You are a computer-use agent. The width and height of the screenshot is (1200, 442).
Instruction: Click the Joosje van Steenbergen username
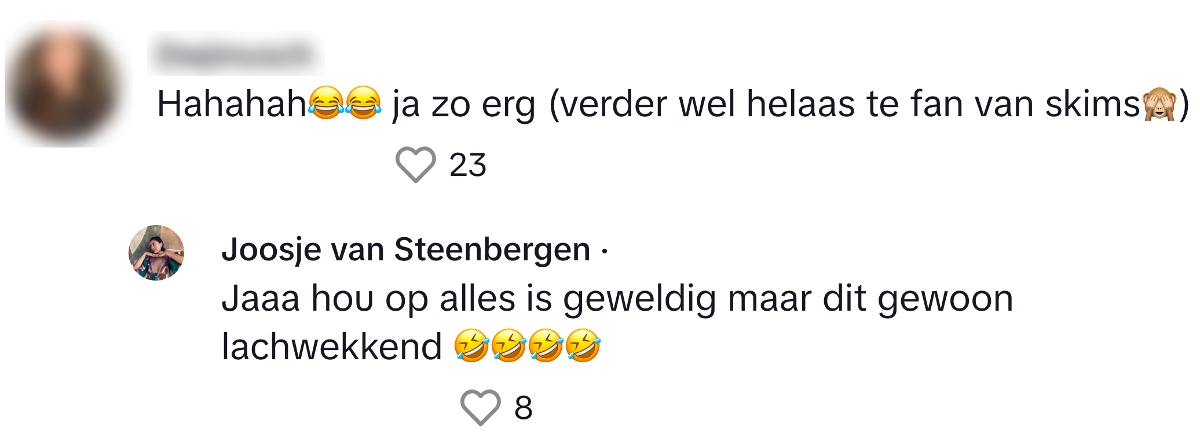tap(405, 250)
